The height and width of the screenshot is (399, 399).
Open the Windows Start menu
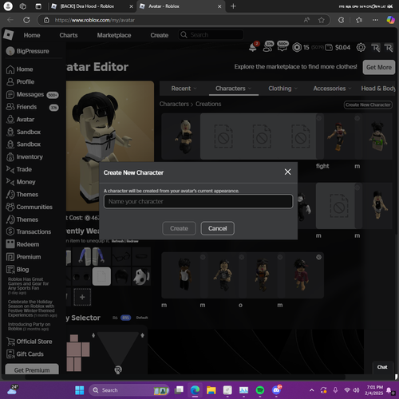tap(80, 390)
